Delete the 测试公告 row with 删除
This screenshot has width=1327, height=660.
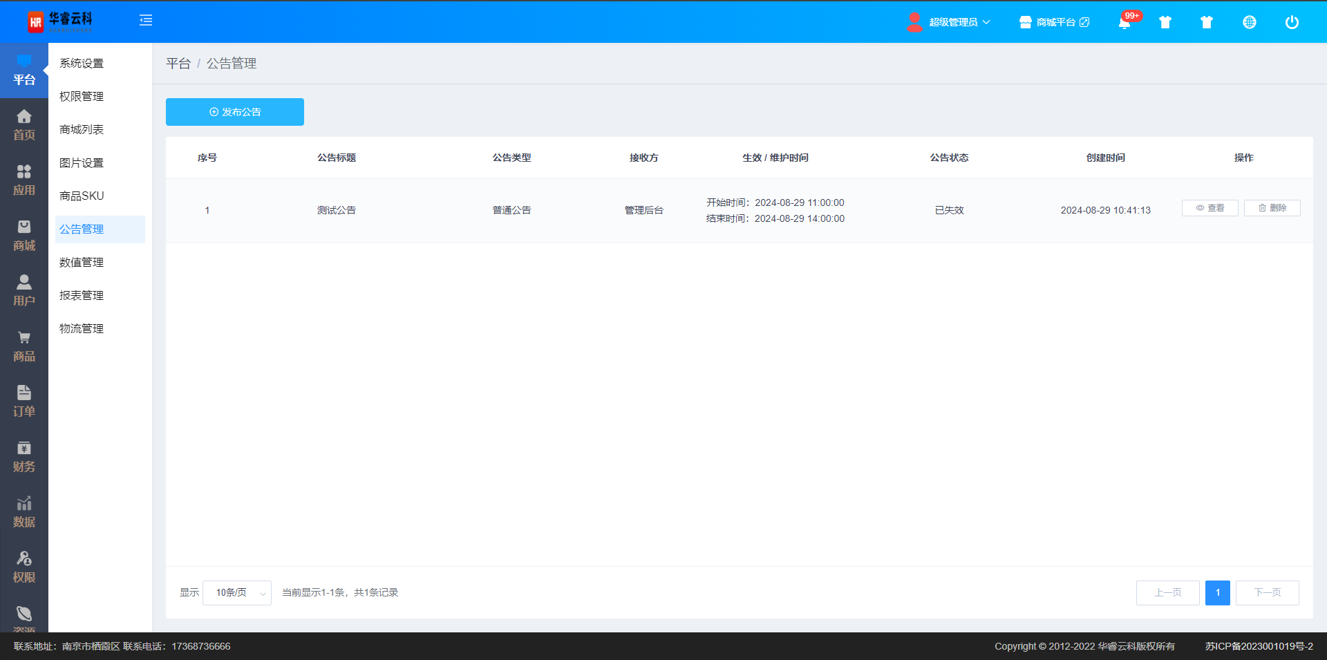point(1272,208)
